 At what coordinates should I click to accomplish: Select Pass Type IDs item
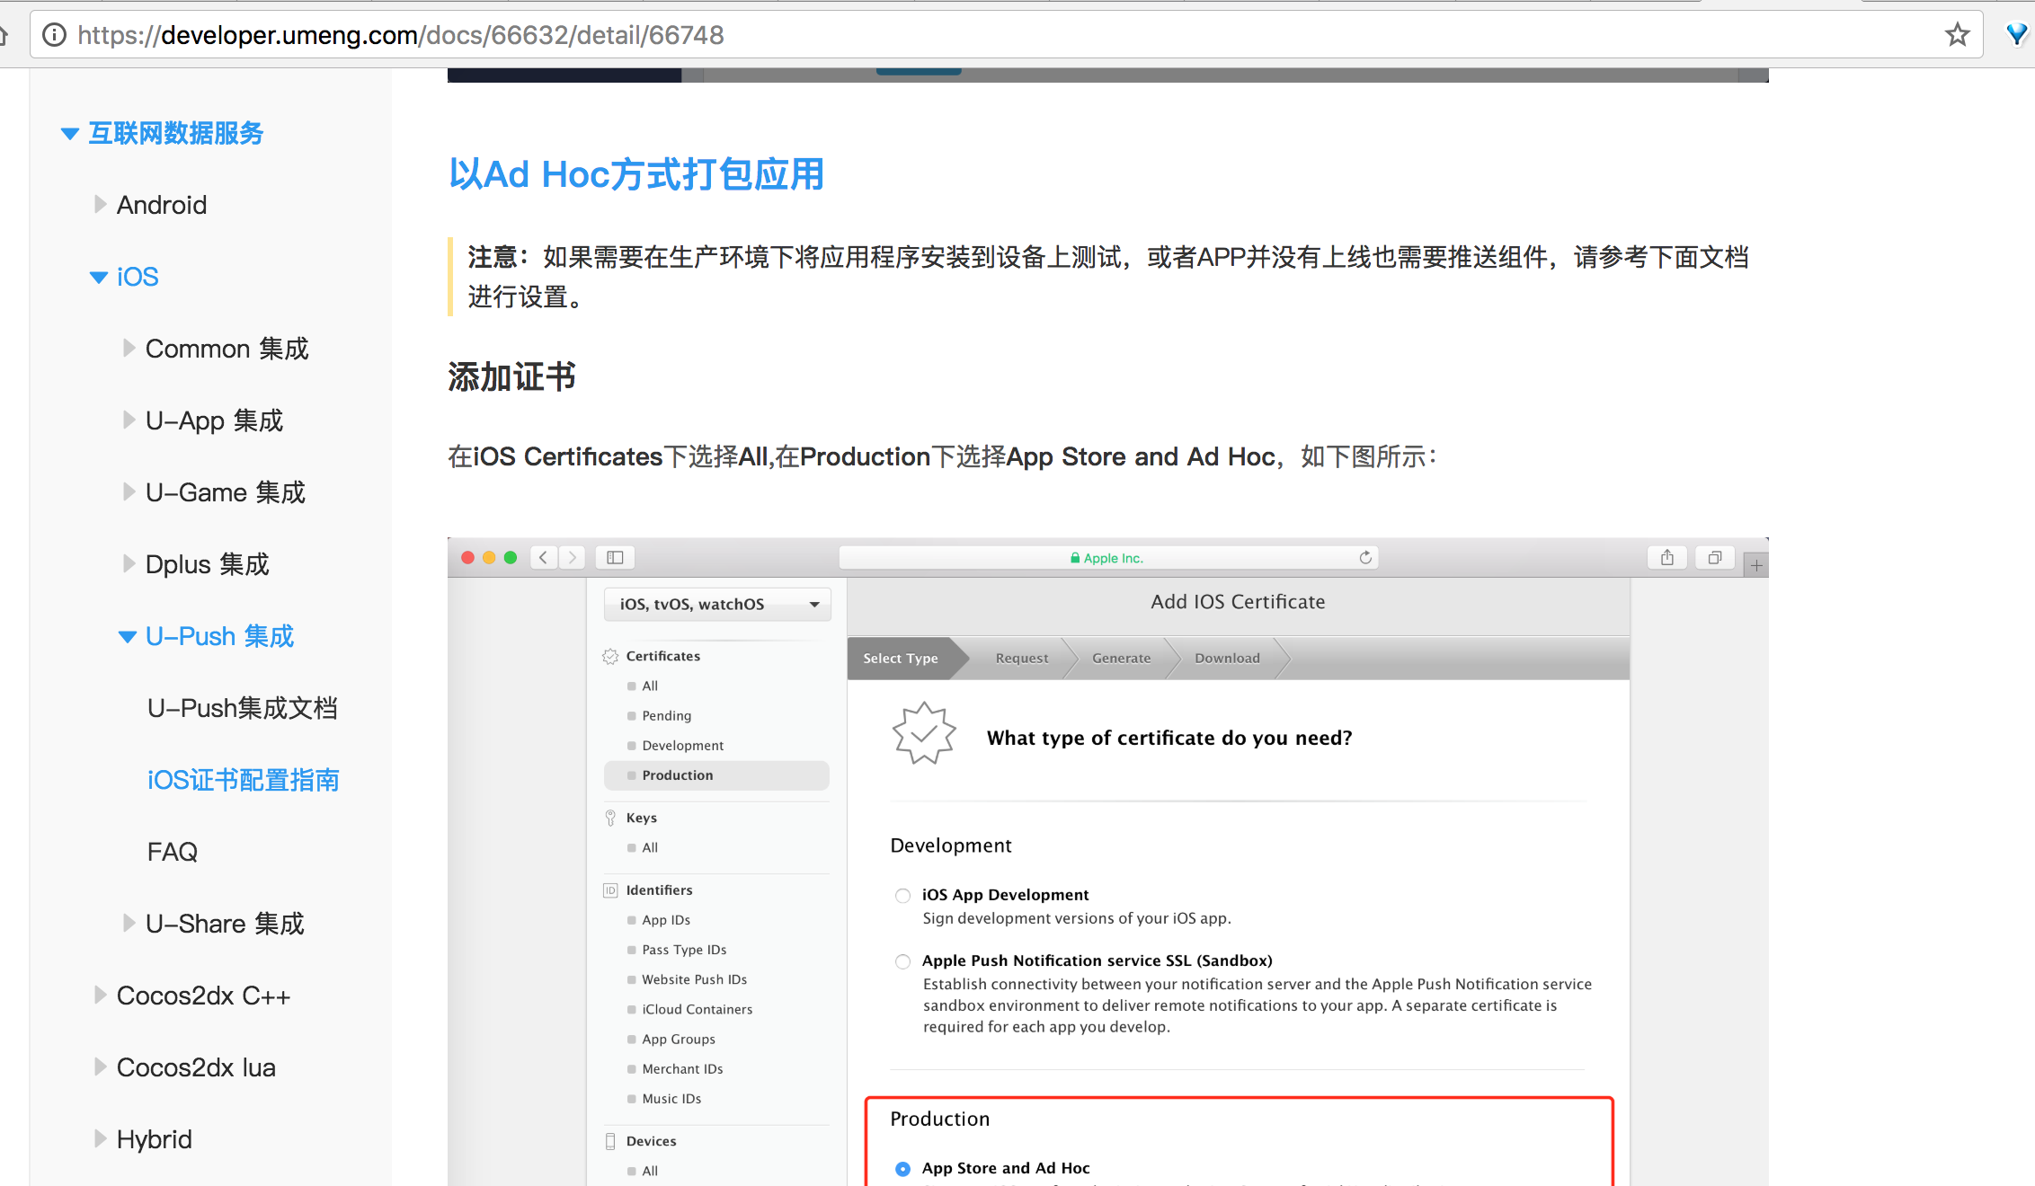(x=684, y=950)
